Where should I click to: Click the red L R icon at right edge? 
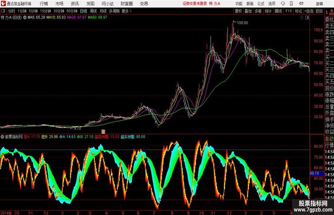(x=330, y=12)
